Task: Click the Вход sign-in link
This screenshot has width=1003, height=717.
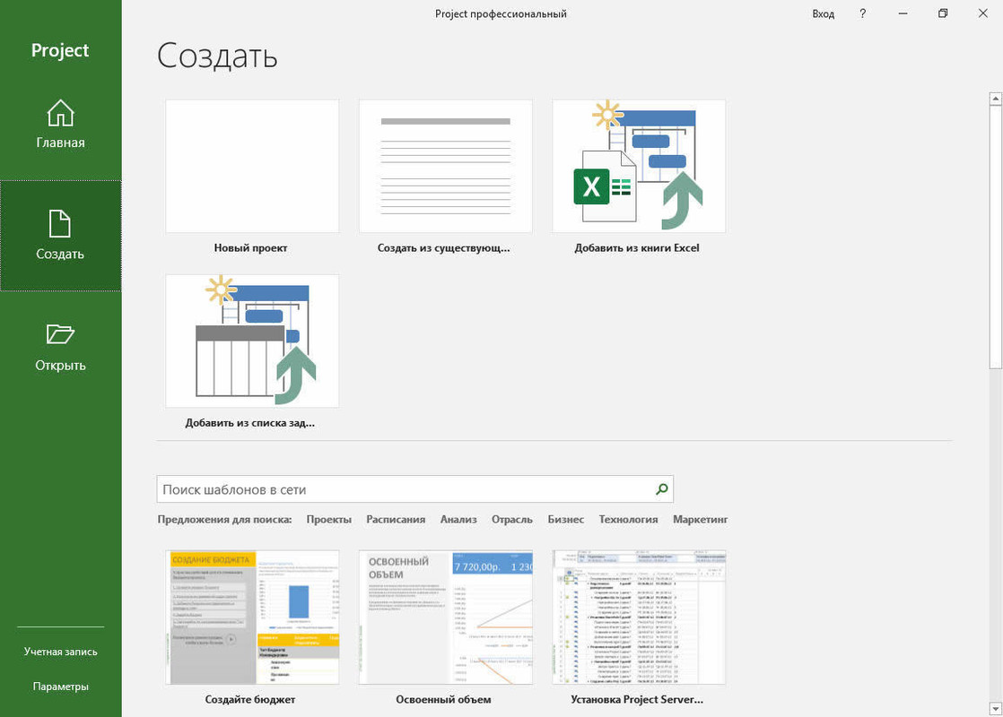Action: (824, 14)
